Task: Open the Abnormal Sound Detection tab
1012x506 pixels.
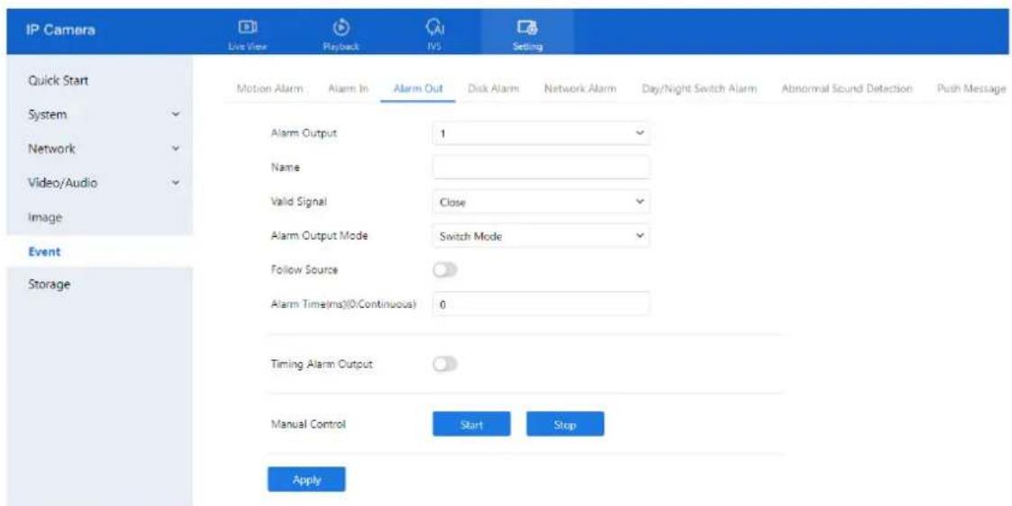Action: click(846, 89)
